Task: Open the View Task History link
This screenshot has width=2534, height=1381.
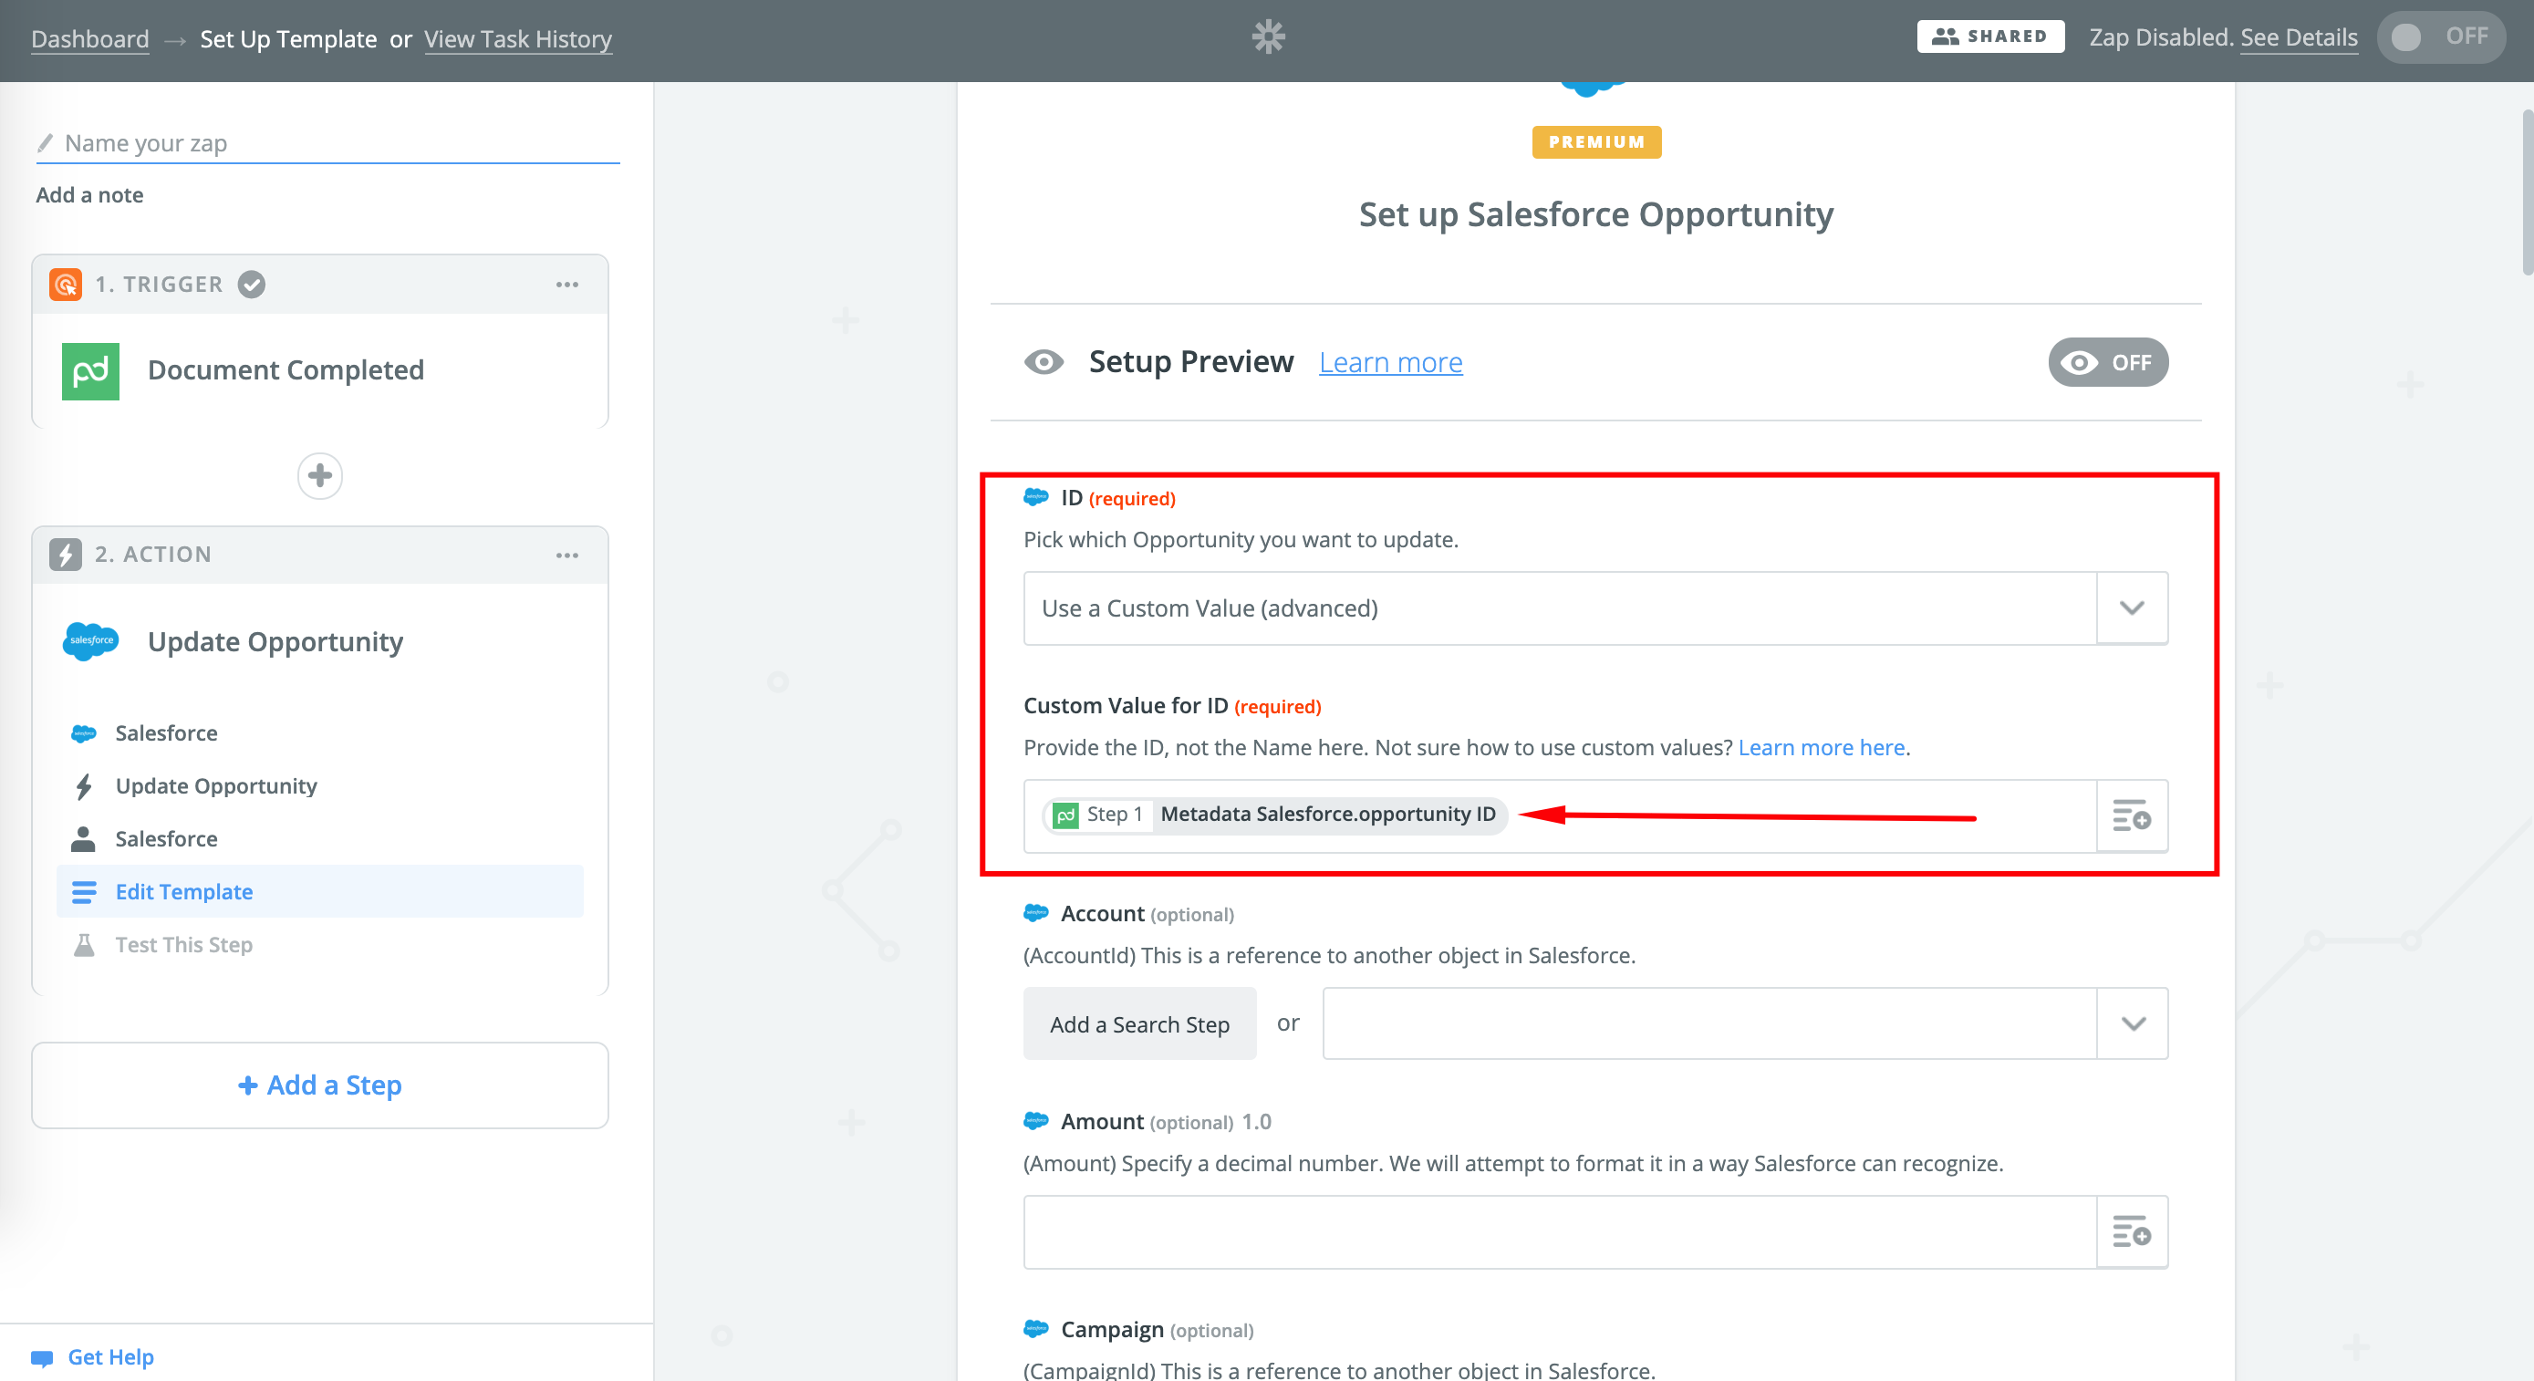Action: point(517,39)
